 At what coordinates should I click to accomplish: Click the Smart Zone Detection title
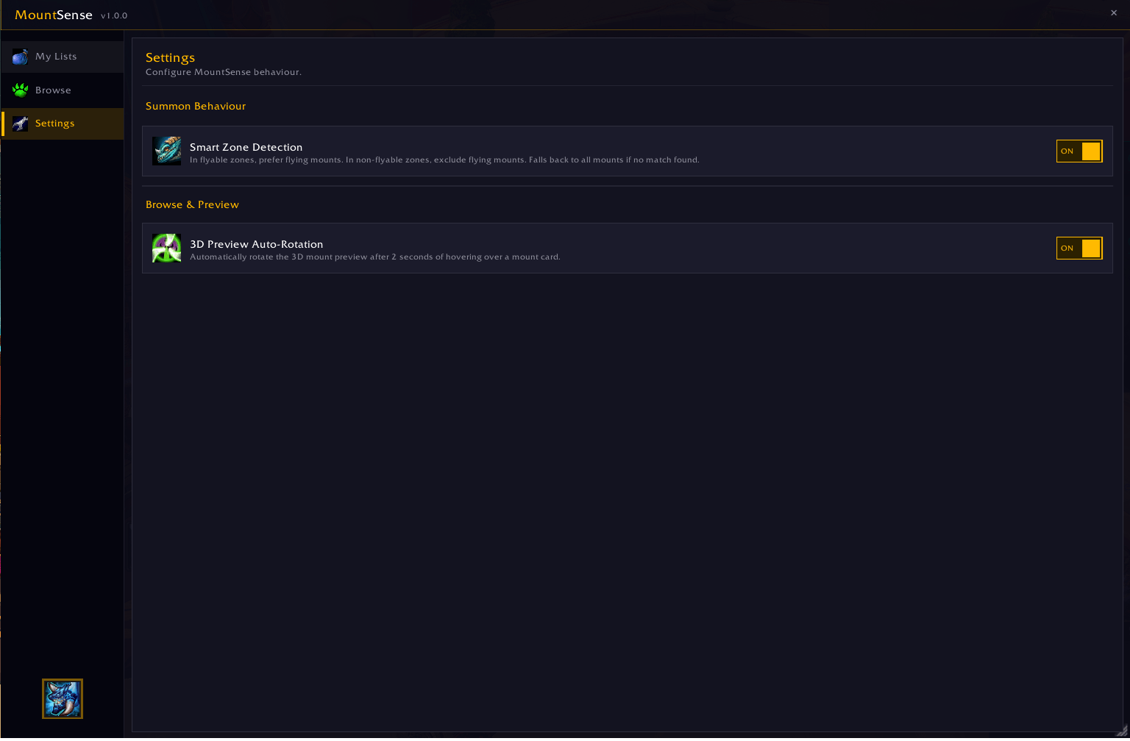pyautogui.click(x=246, y=147)
